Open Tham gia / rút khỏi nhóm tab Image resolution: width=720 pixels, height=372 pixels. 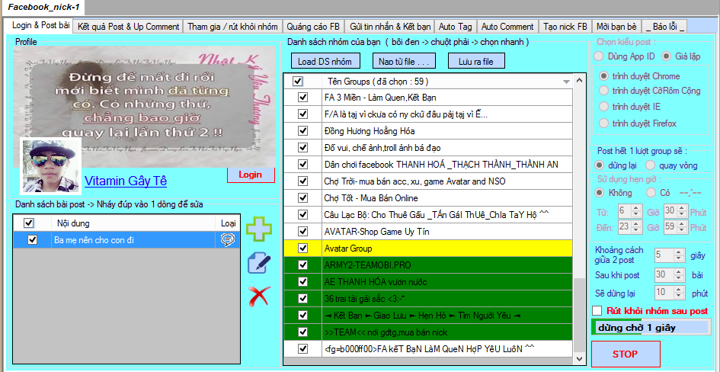point(232,27)
